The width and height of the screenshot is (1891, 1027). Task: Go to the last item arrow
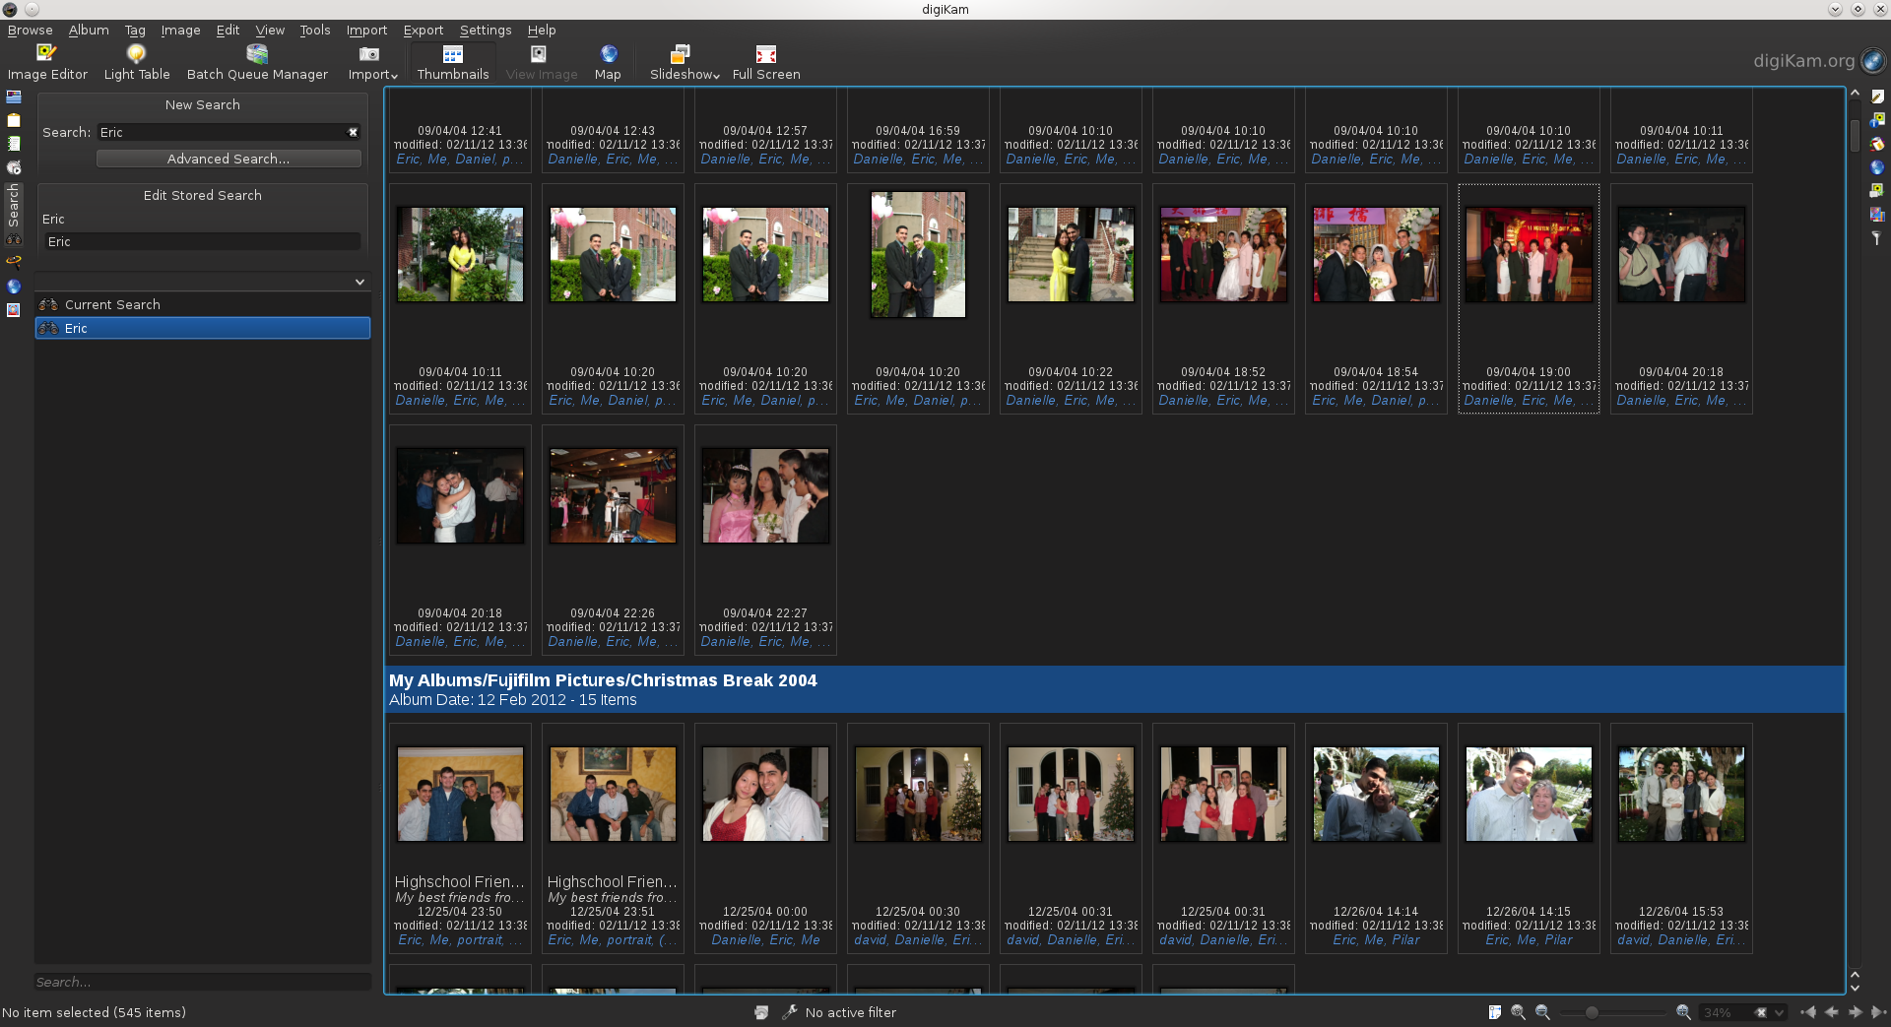tap(1878, 1012)
